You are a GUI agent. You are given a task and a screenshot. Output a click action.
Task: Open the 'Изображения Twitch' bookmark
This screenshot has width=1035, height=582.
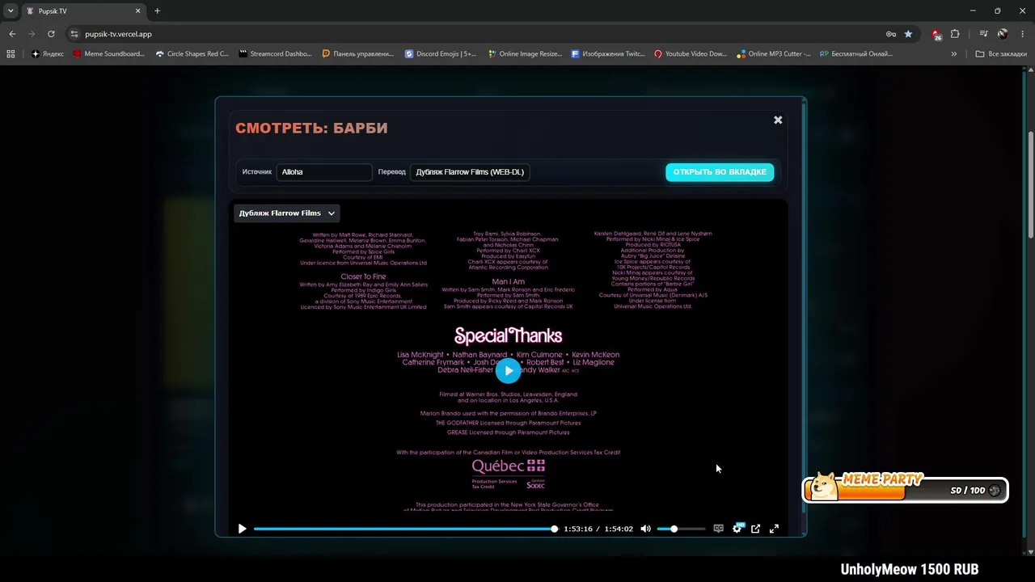tap(608, 54)
